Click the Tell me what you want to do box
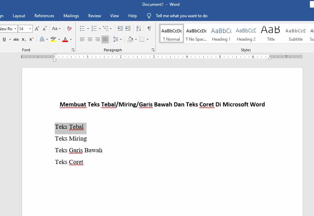Image resolution: width=314 pixels, height=216 pixels. [182, 16]
